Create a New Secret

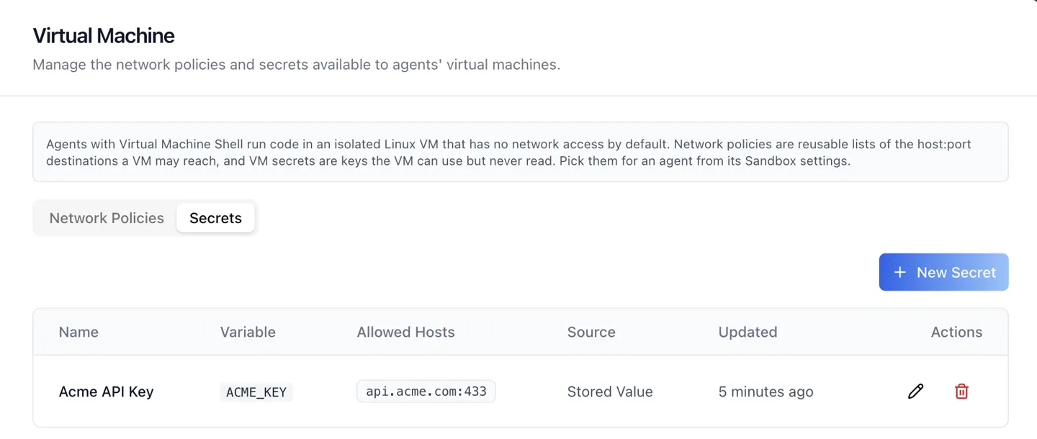coord(943,272)
